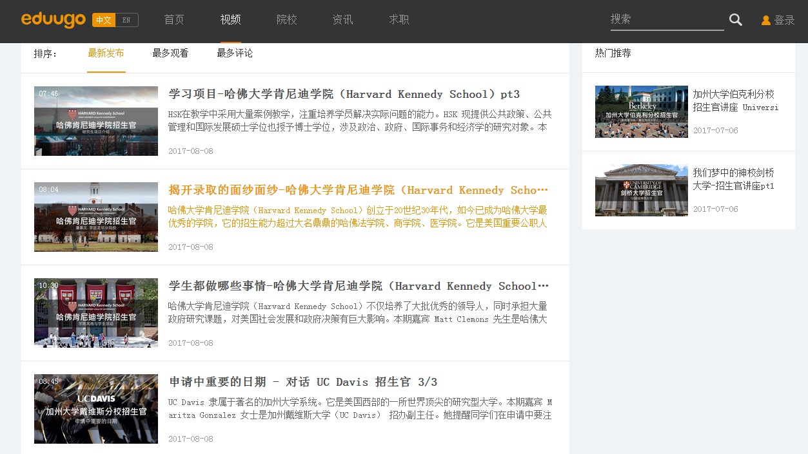This screenshot has width=808, height=454.
Task: Switch language to 中文
Action: point(104,20)
